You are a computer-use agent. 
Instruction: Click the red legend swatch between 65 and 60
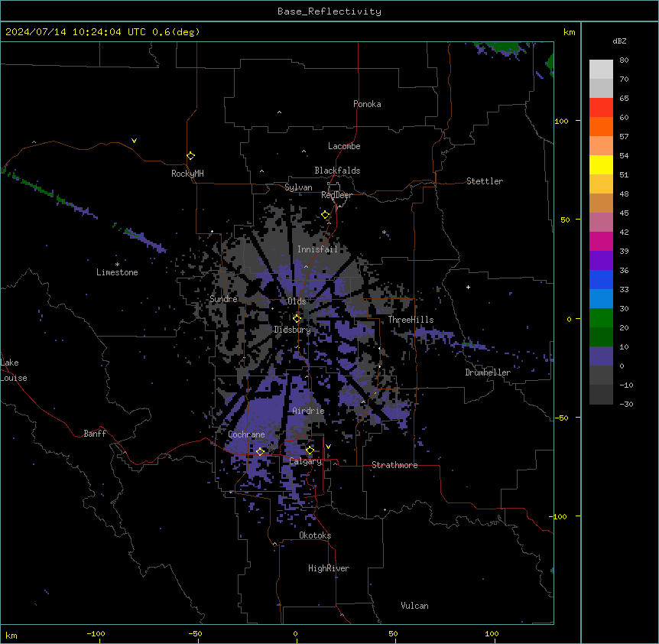(x=601, y=107)
